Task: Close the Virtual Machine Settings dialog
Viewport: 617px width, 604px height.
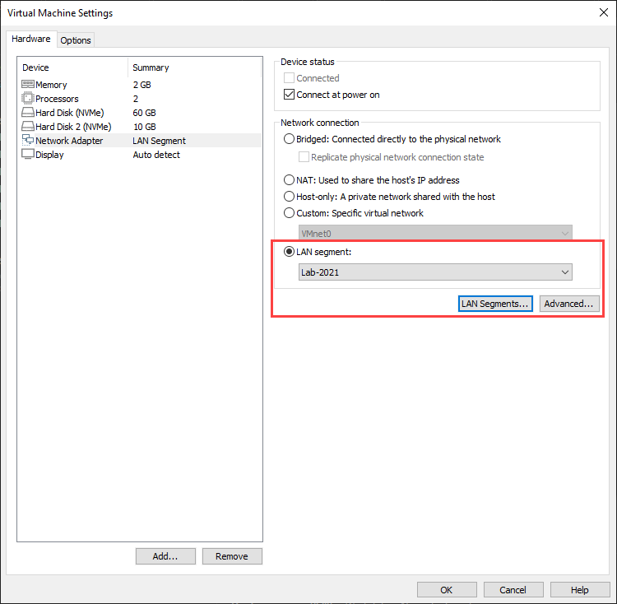Action: point(604,12)
